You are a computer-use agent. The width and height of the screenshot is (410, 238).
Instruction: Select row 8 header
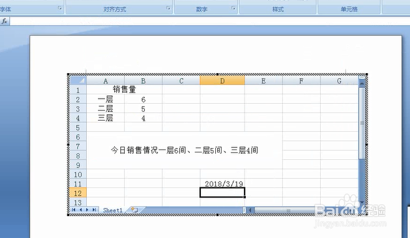tap(78, 156)
